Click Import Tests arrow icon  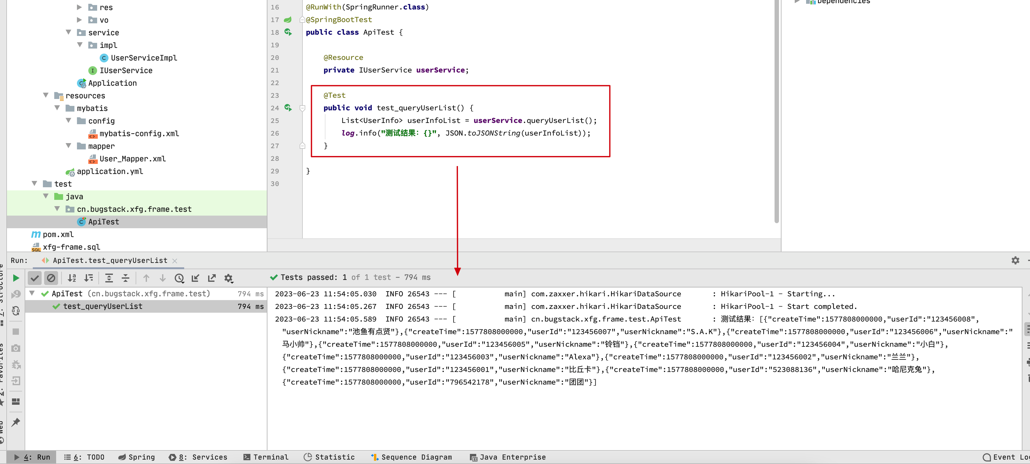196,278
